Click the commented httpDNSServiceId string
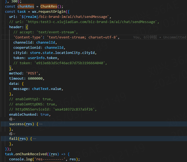This screenshot has height=162, width=187. 74,109
